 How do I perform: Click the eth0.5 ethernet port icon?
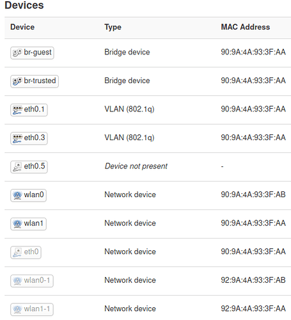point(17,167)
